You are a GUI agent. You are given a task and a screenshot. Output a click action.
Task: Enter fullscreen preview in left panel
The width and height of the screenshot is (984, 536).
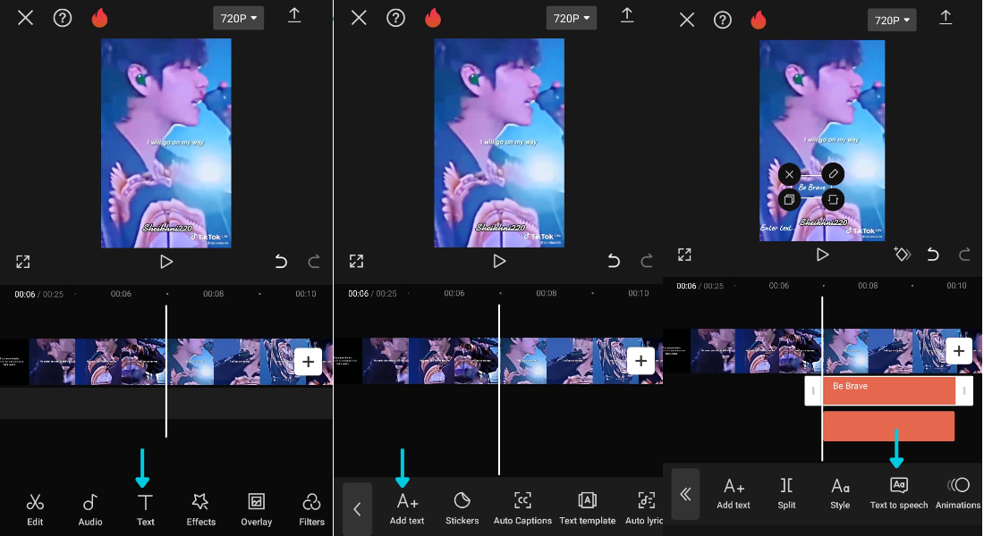point(22,262)
